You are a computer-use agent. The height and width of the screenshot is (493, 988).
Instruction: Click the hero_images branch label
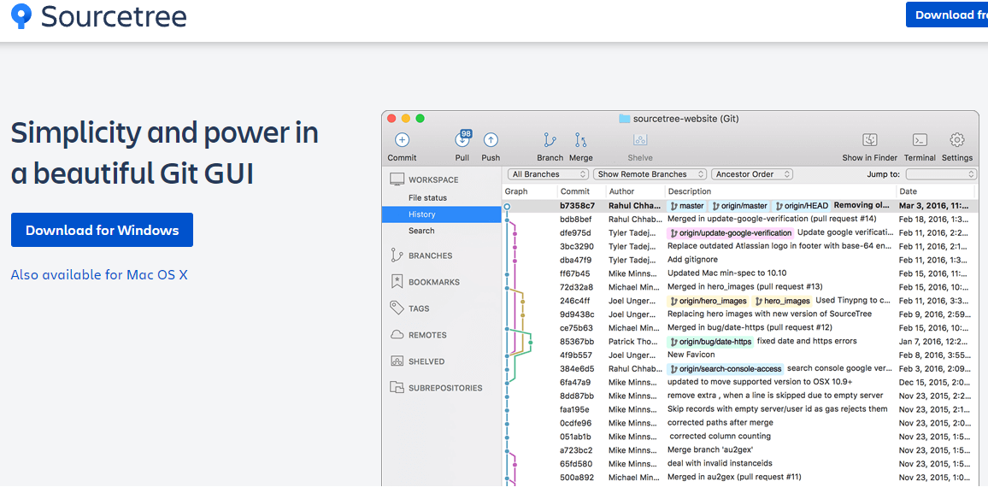(x=782, y=301)
